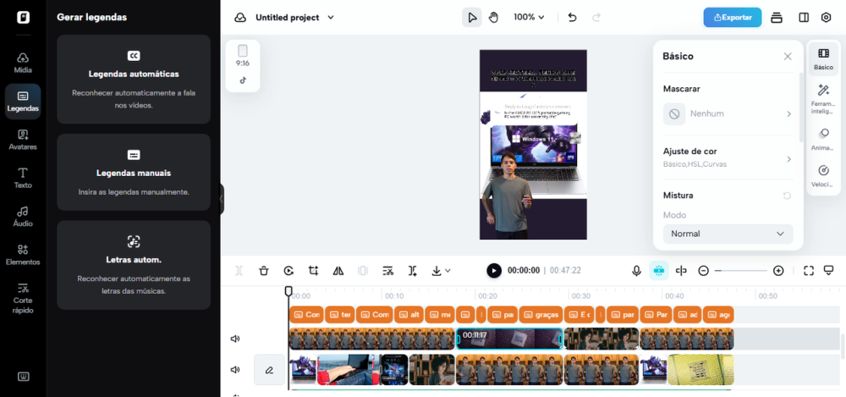The height and width of the screenshot is (397, 846).
Task: Click the playhead marker at 00:00
Action: 288,292
